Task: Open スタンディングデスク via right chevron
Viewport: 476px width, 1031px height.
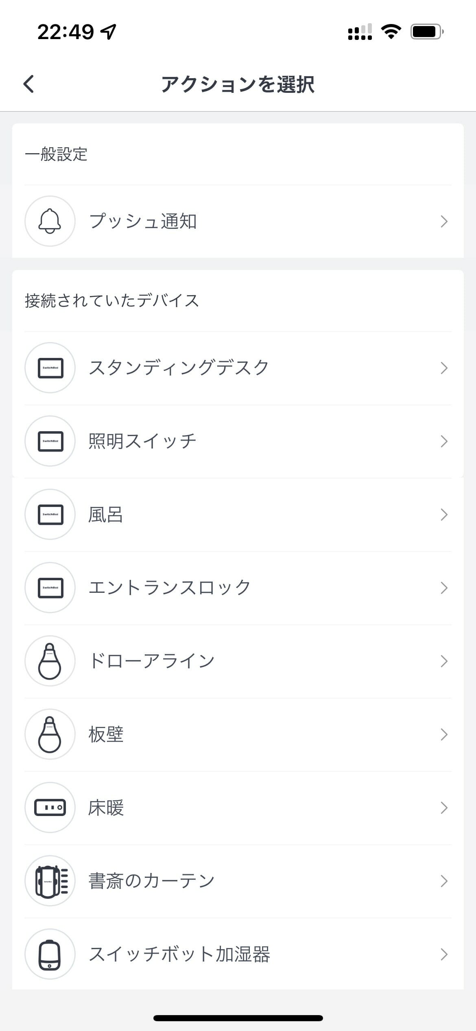Action: pos(444,368)
